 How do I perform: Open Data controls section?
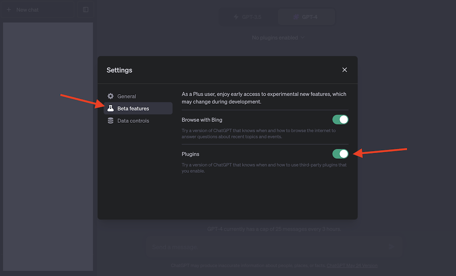click(138, 120)
